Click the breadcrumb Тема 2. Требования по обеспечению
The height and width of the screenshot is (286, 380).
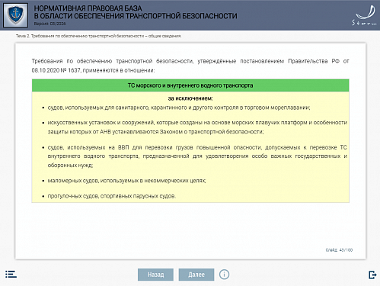(98, 36)
